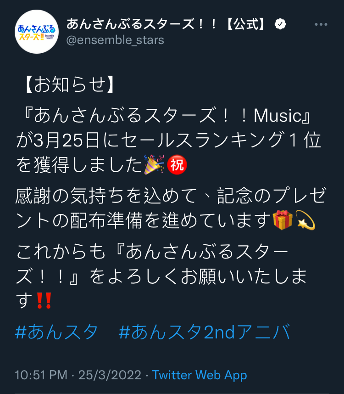Open the @ensemble_stars handle
The image size is (344, 394).
click(115, 40)
